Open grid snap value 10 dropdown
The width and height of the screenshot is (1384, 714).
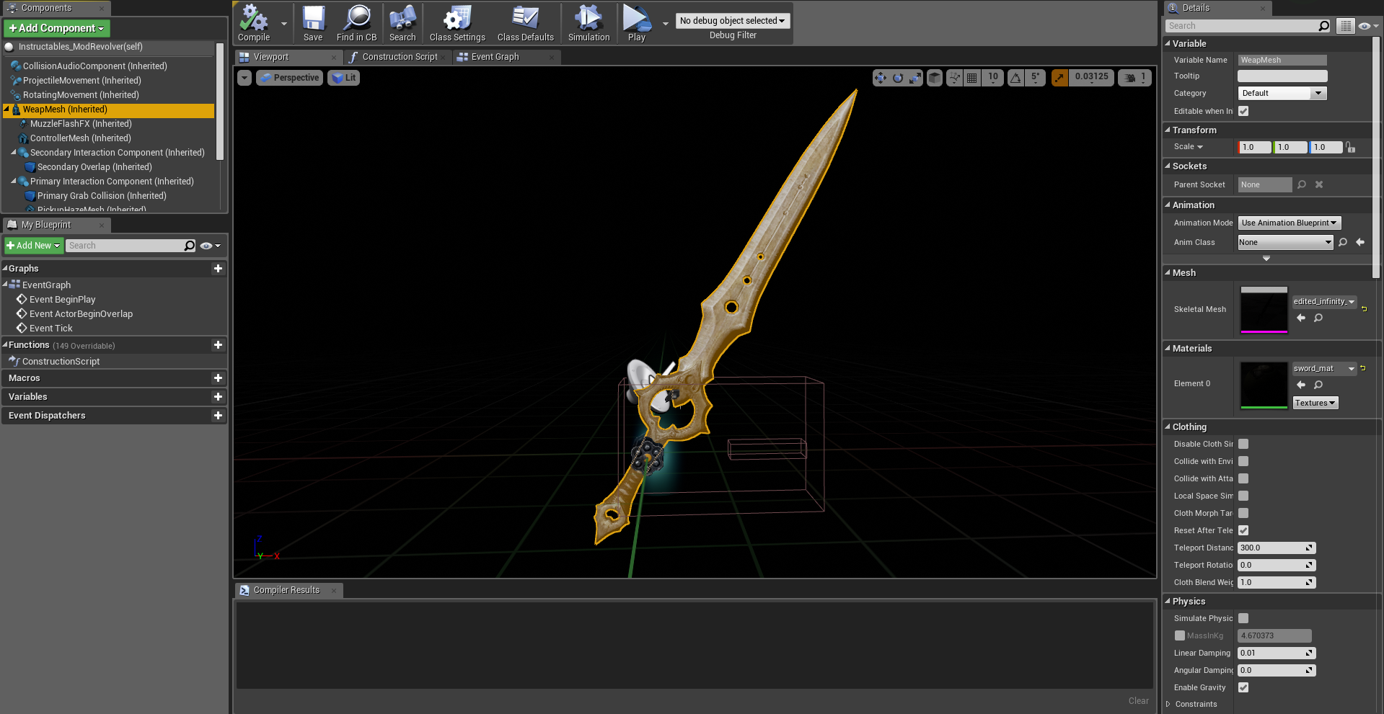click(993, 78)
